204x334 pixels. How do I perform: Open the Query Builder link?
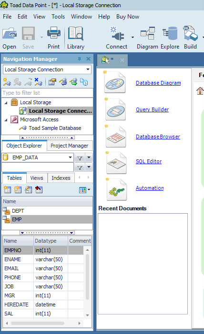click(153, 109)
